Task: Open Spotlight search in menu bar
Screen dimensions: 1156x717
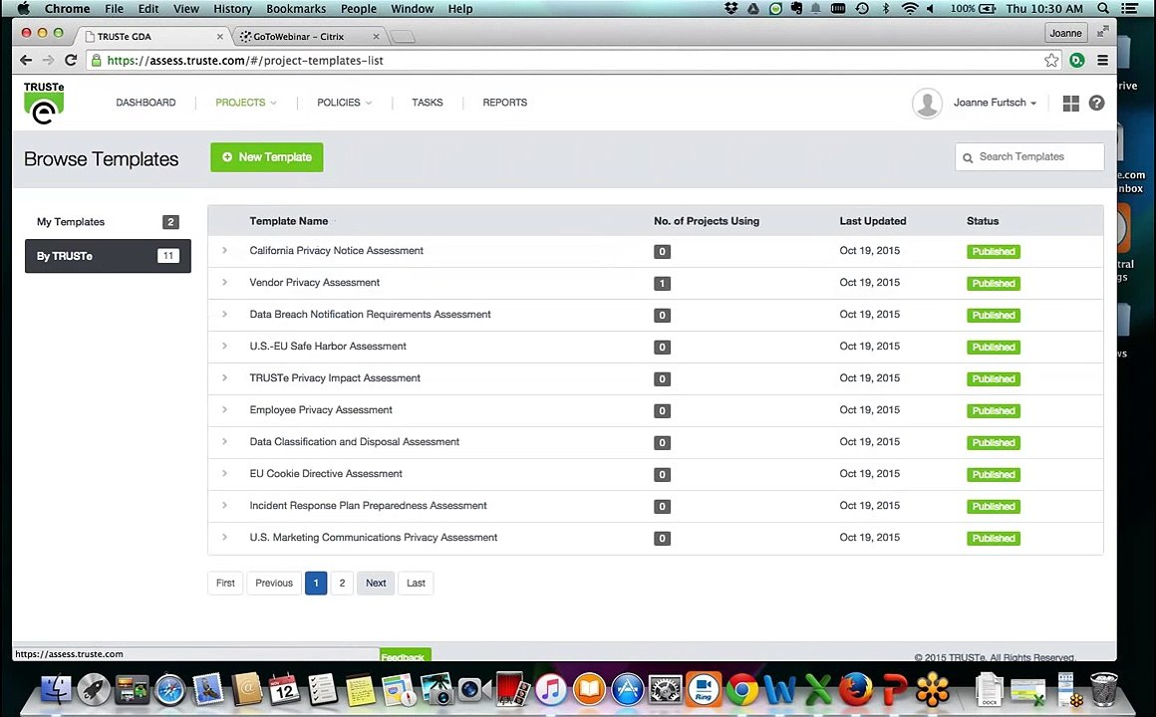Action: (1103, 9)
